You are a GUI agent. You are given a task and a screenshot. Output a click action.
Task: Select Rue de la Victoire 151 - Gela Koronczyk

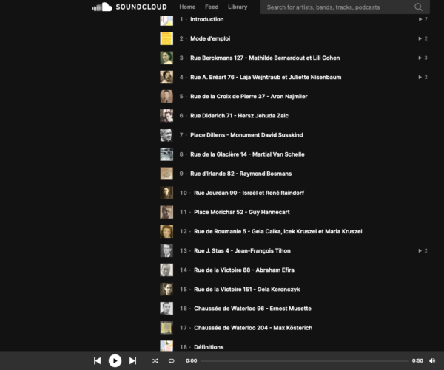[x=246, y=290]
